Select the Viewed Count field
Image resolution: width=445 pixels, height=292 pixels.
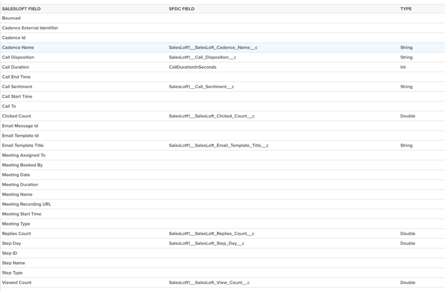pos(17,282)
